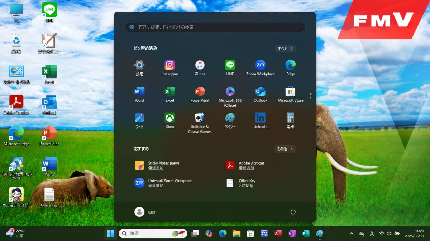Select the コントロール パネル desktop icon
430x241 pixels.
point(16,74)
